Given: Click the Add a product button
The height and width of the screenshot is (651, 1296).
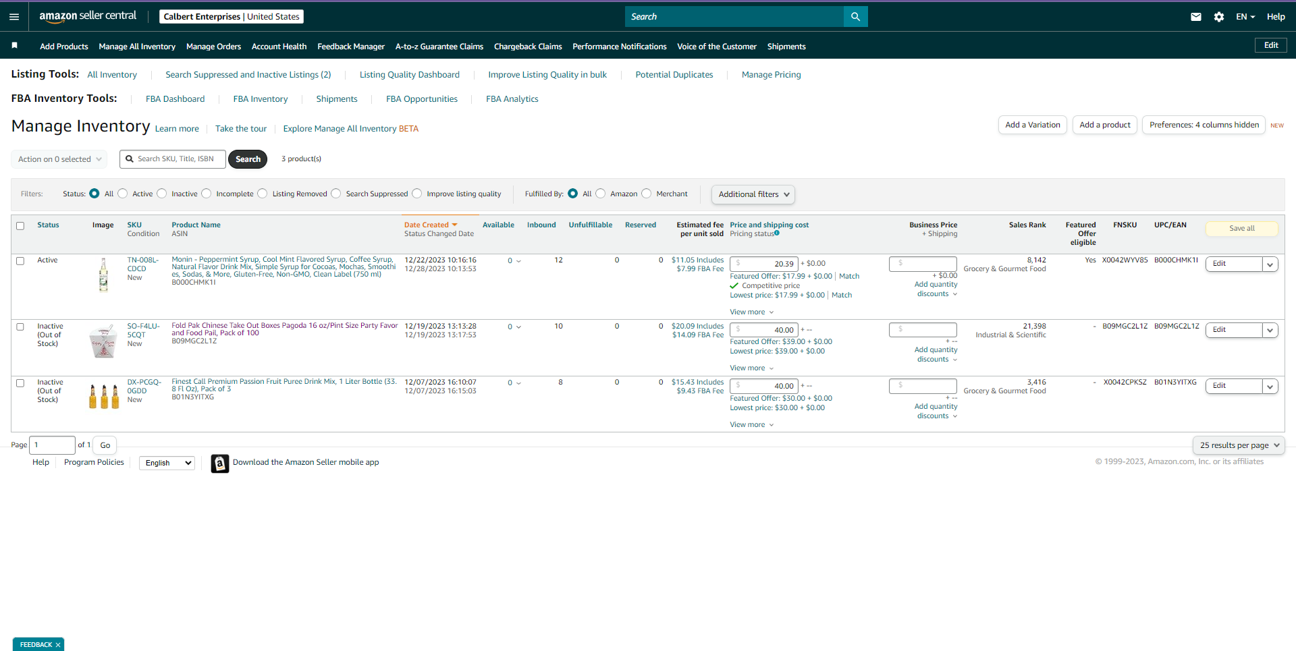Looking at the screenshot, I should (1105, 125).
